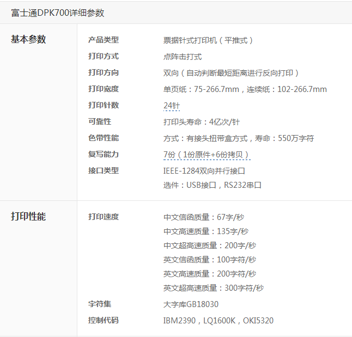Screen dimensions: 352x337
Task: Click the 24针 dotted-underline link
Action: 172,106
